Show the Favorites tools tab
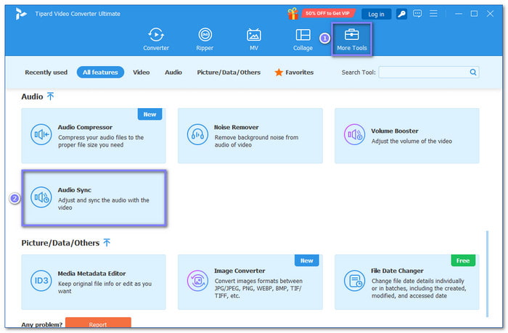 [294, 73]
